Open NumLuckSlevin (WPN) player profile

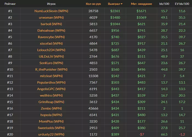tap(51, 11)
